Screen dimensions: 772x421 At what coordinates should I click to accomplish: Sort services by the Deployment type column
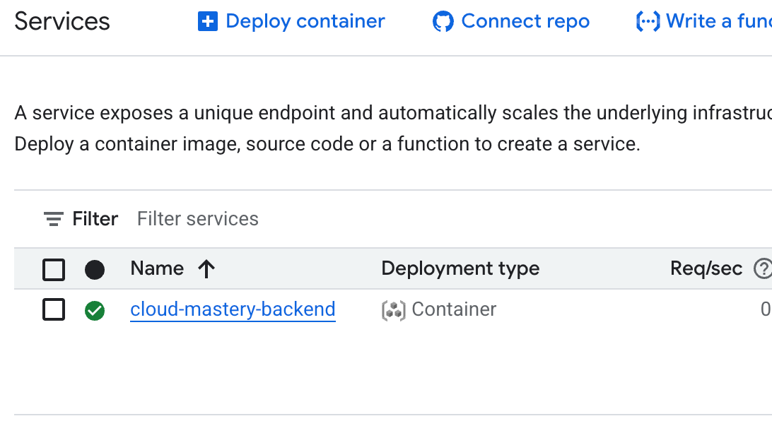click(x=460, y=268)
